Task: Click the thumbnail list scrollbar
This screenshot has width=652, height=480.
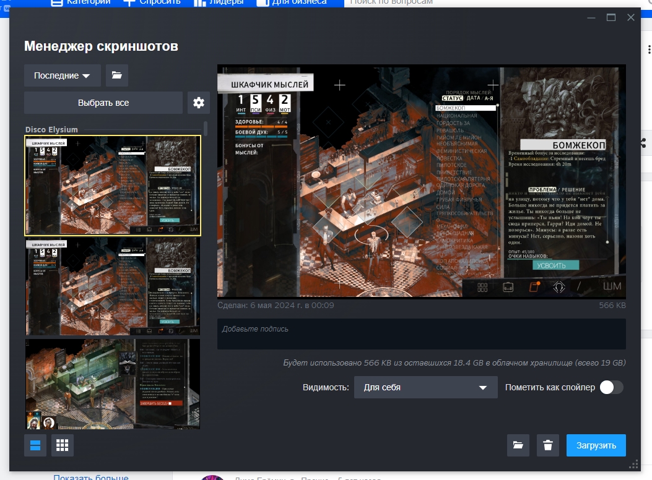Action: [205, 128]
